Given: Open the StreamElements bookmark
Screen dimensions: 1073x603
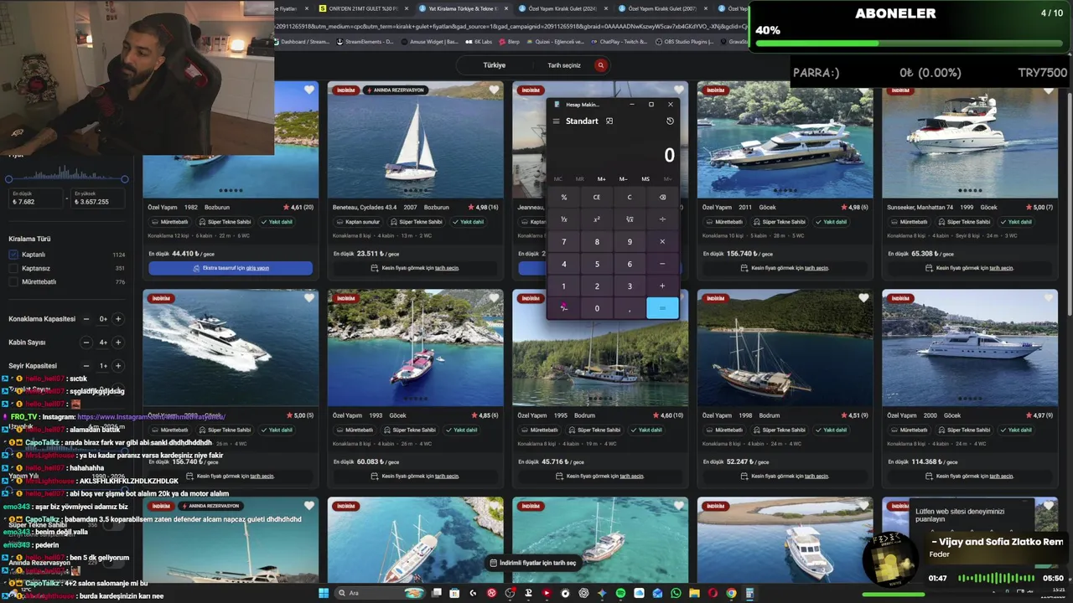Looking at the screenshot, I should [364, 41].
